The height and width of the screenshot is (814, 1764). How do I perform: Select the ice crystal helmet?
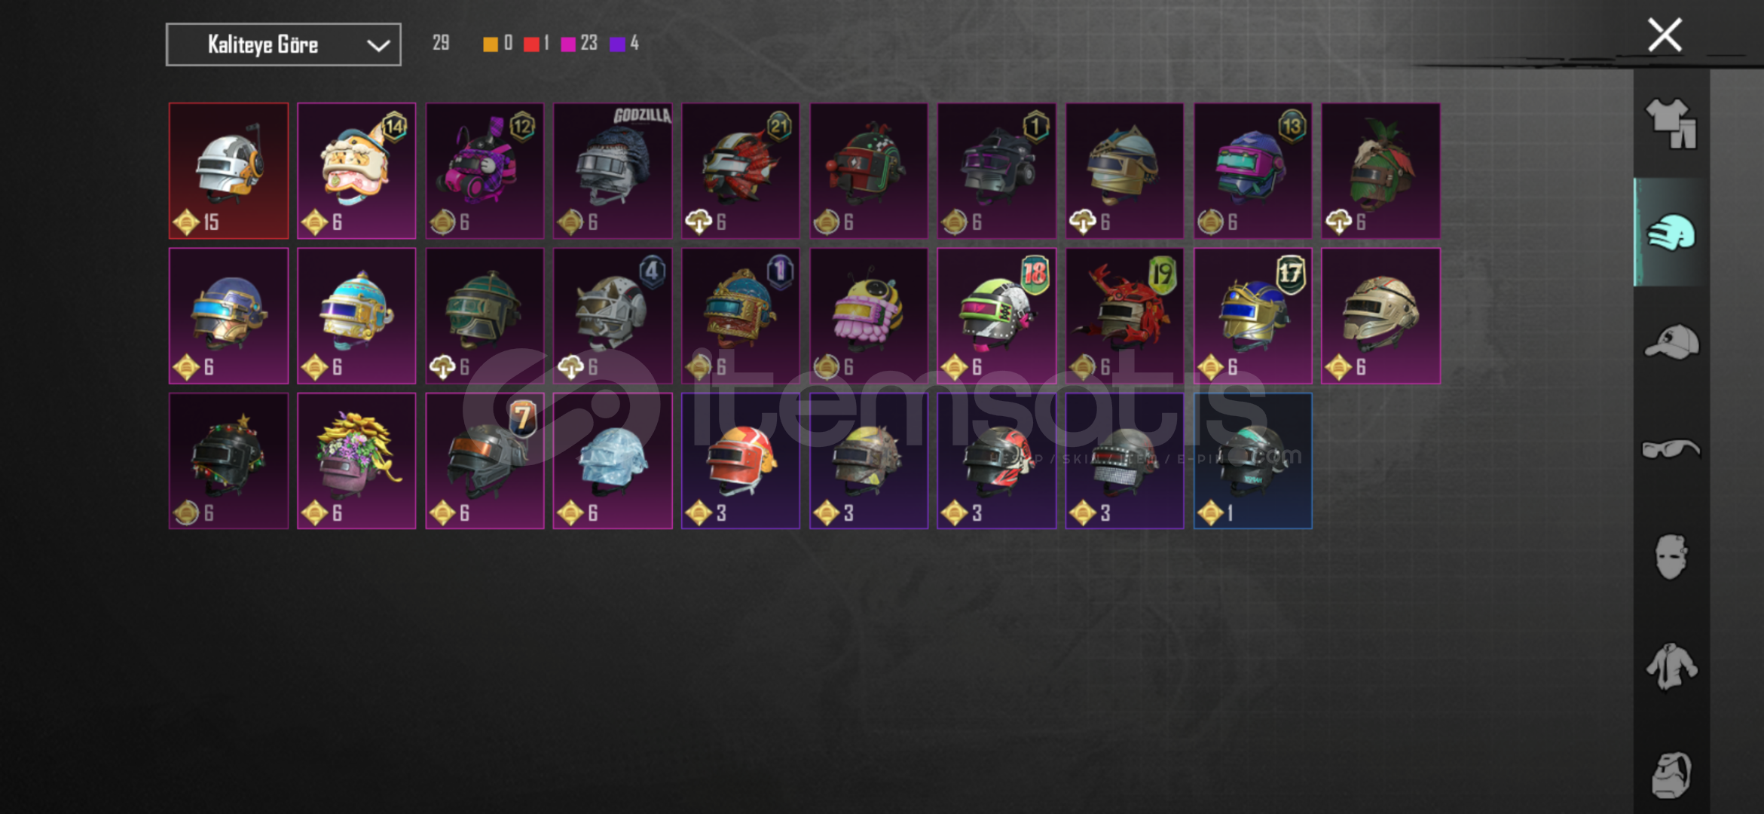click(613, 461)
